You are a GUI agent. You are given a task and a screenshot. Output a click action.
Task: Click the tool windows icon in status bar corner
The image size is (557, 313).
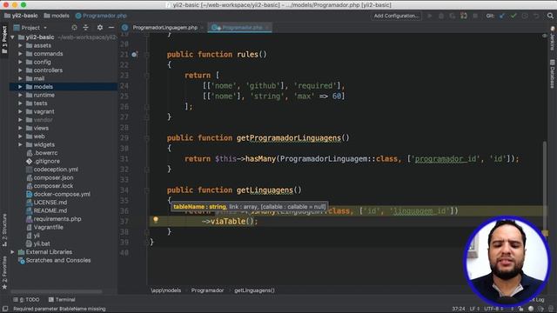coord(5,309)
